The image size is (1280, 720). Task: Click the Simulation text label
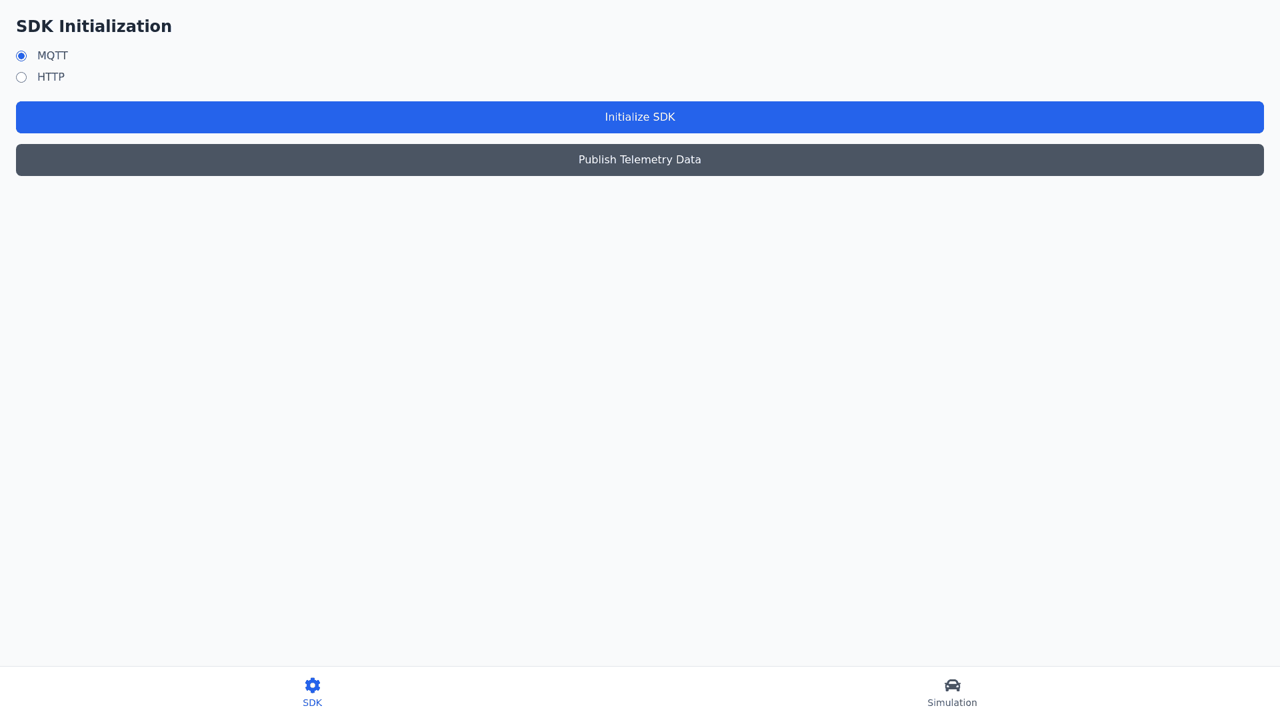point(952,703)
